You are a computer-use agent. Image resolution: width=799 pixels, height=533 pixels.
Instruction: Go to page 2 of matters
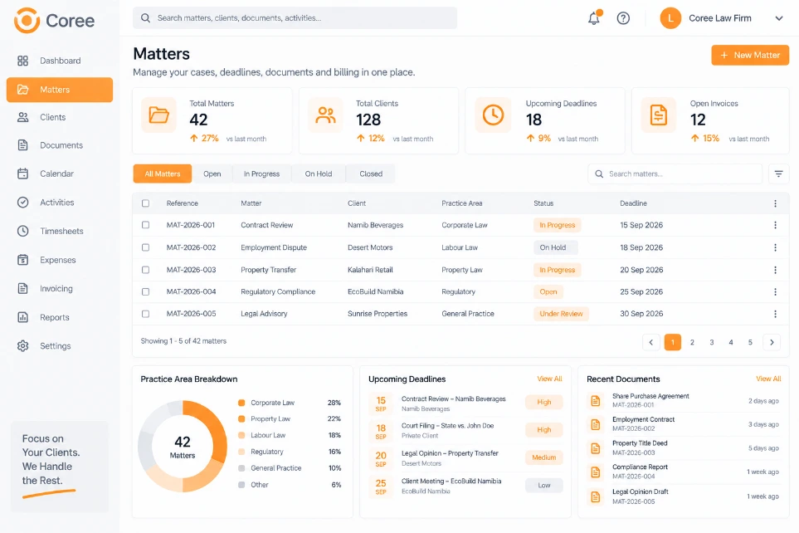[692, 342]
